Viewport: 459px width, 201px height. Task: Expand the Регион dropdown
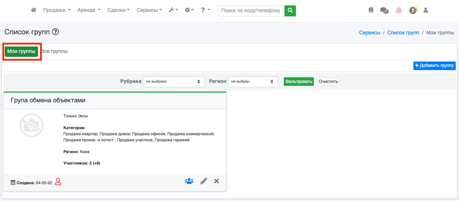click(253, 82)
